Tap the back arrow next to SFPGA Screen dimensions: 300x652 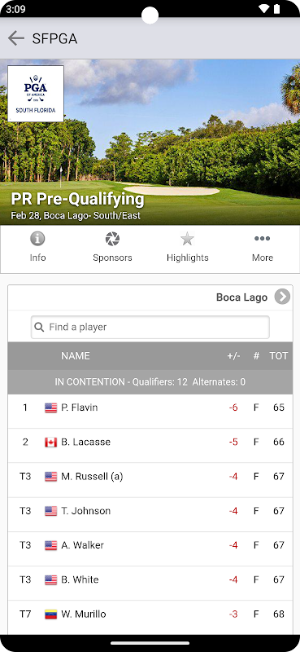15,38
